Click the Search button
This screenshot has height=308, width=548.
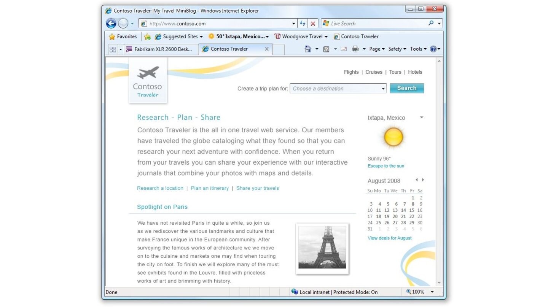(x=407, y=88)
